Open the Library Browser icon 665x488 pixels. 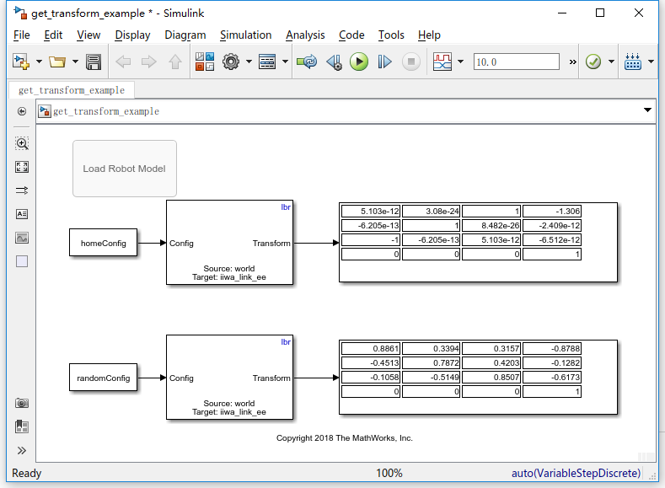[x=205, y=62]
